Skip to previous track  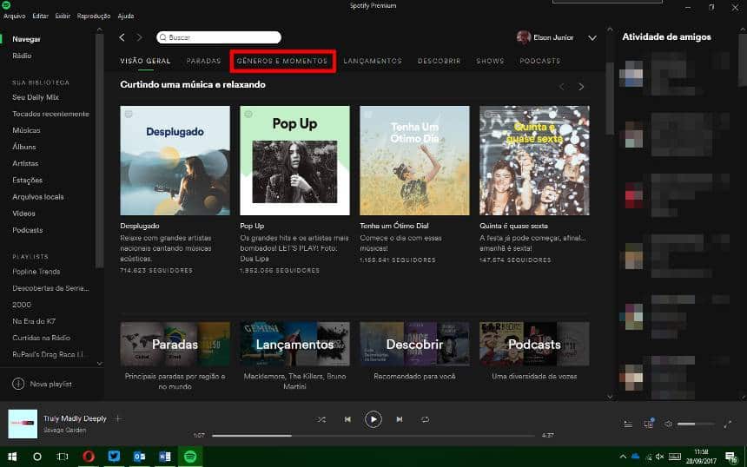click(x=347, y=419)
